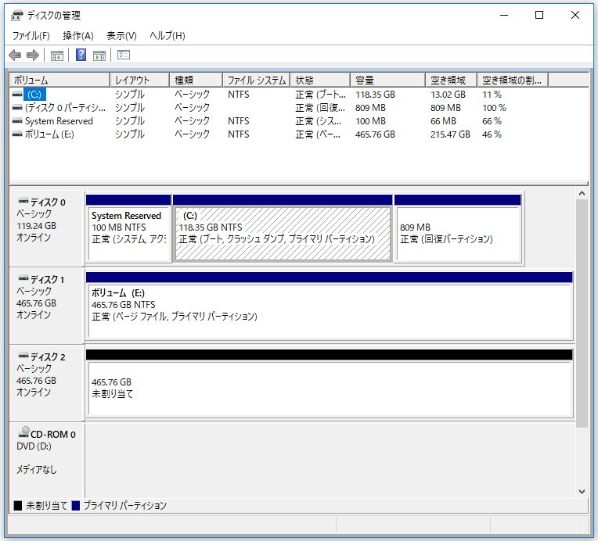Screen dimensions: 598x541
Task: Sort by the 種類 column header
Action: click(x=196, y=80)
